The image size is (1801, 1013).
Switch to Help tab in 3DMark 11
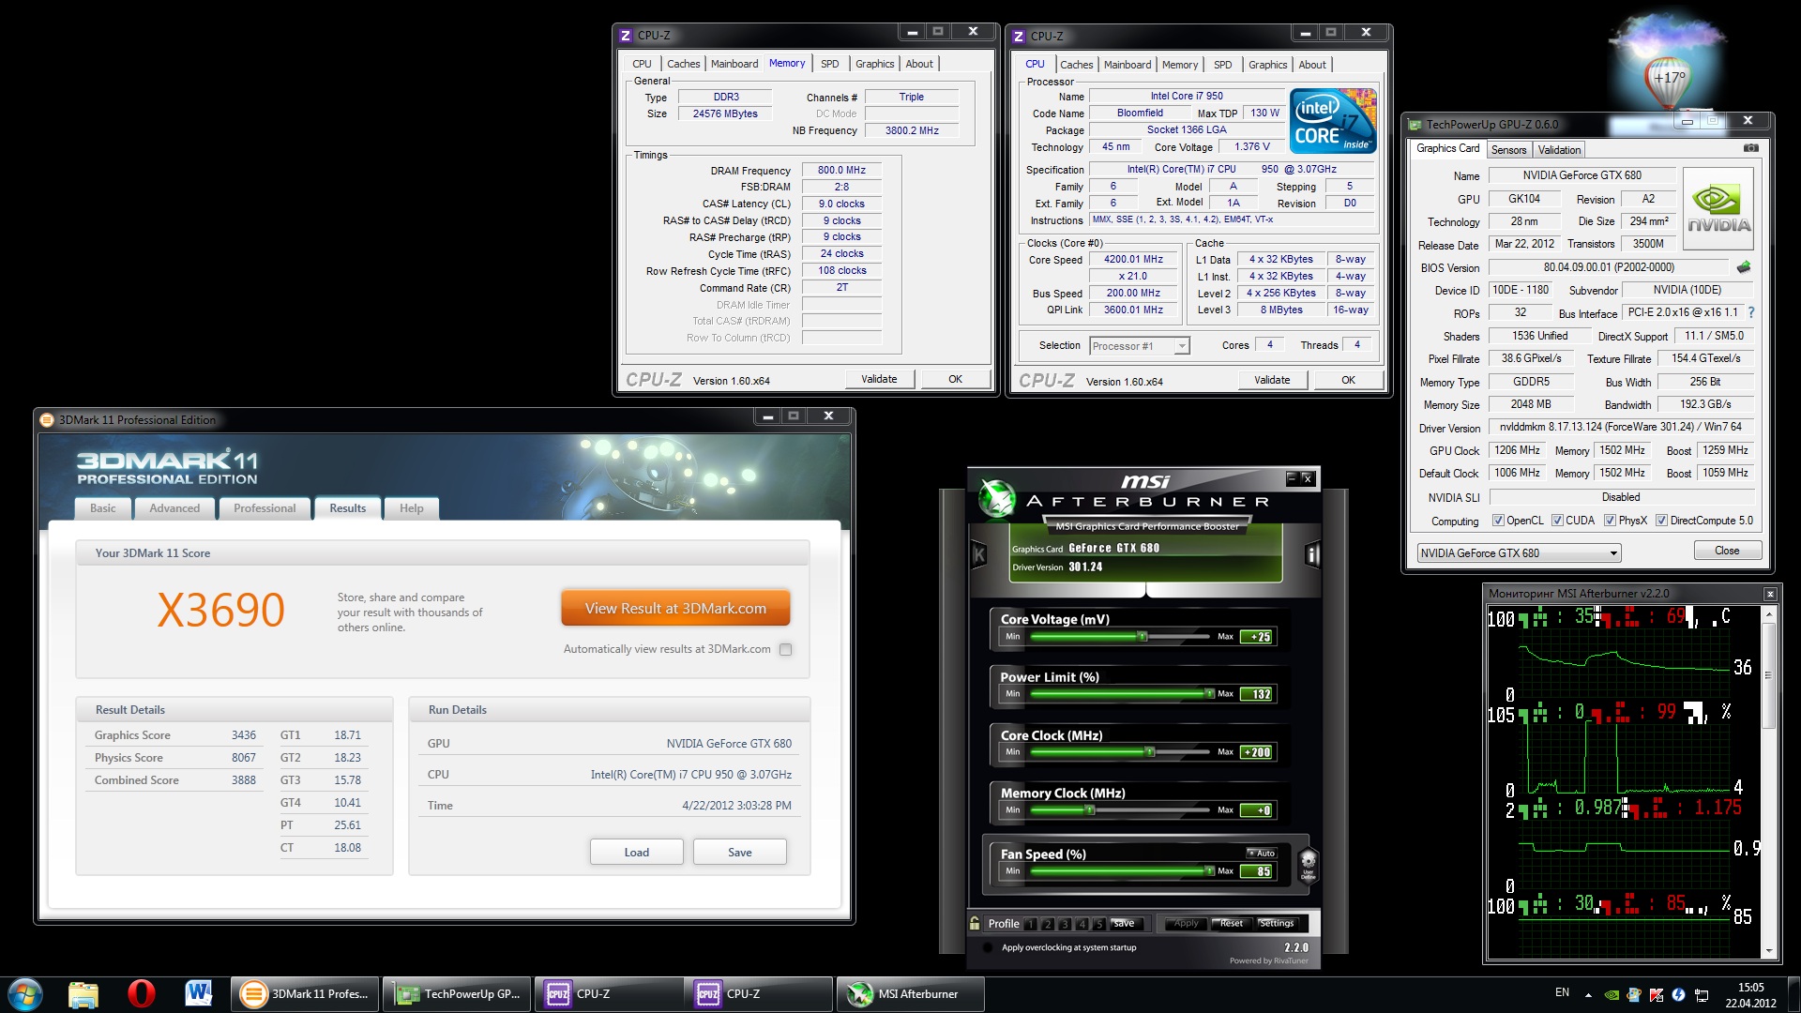click(x=411, y=508)
